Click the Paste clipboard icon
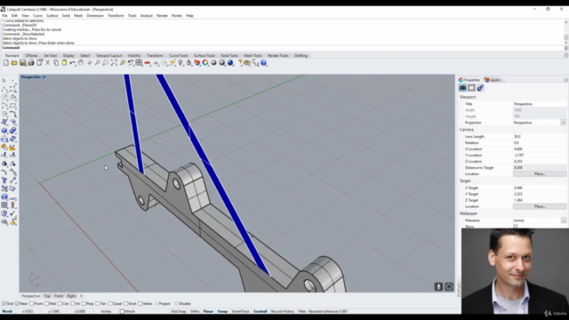569x320 pixels. pos(64,63)
